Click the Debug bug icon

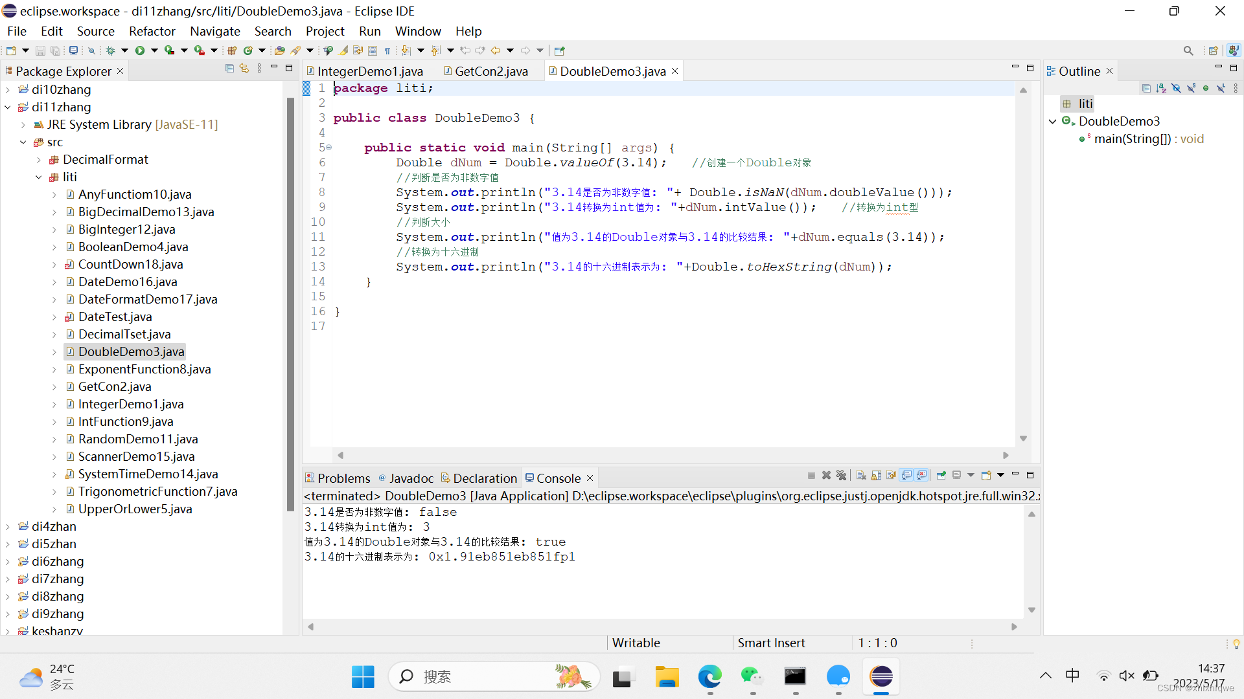[x=111, y=50]
